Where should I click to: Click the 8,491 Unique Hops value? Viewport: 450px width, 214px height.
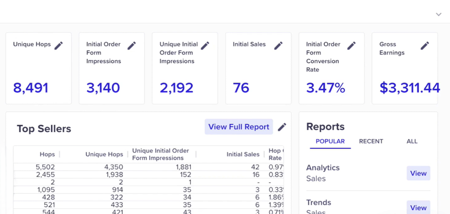click(31, 88)
